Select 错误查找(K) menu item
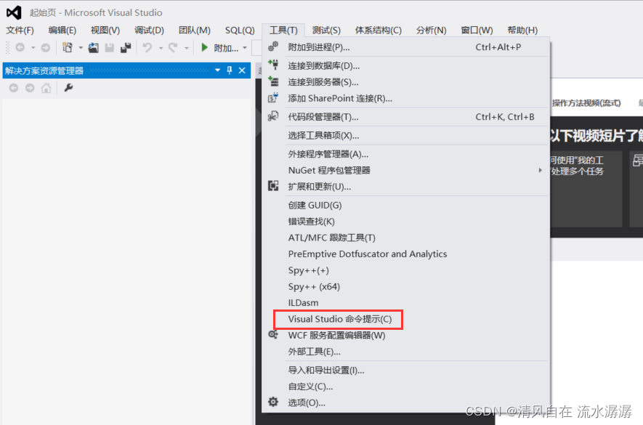This screenshot has height=425, width=643. [x=406, y=222]
